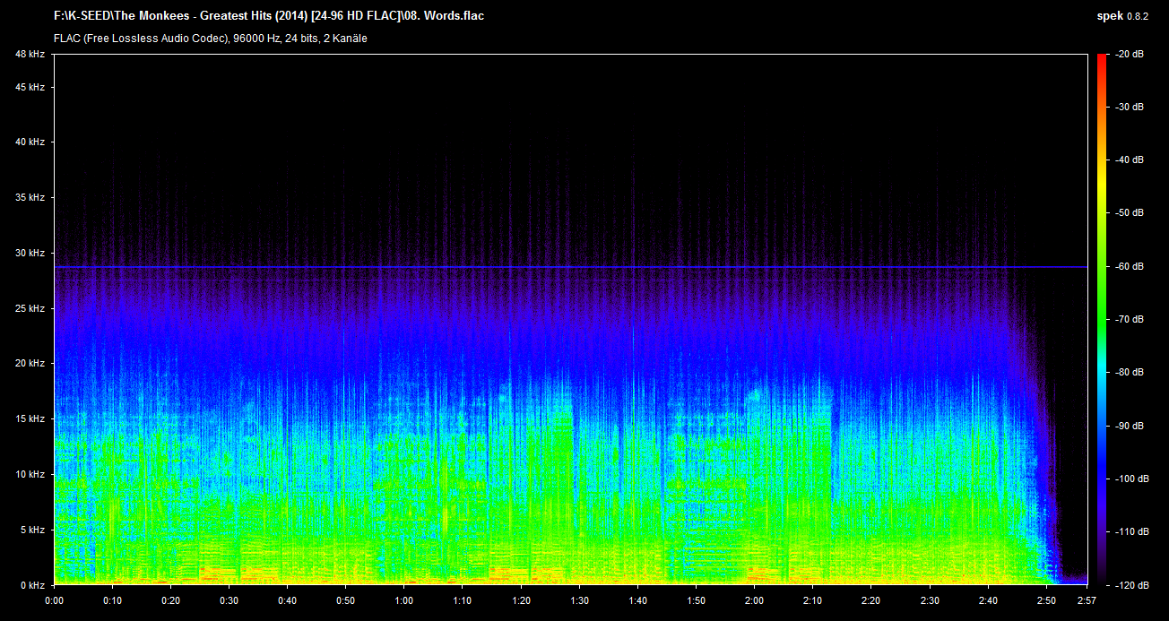The width and height of the screenshot is (1169, 621).
Task: Click the -120 dB legend label
Action: click(1127, 585)
